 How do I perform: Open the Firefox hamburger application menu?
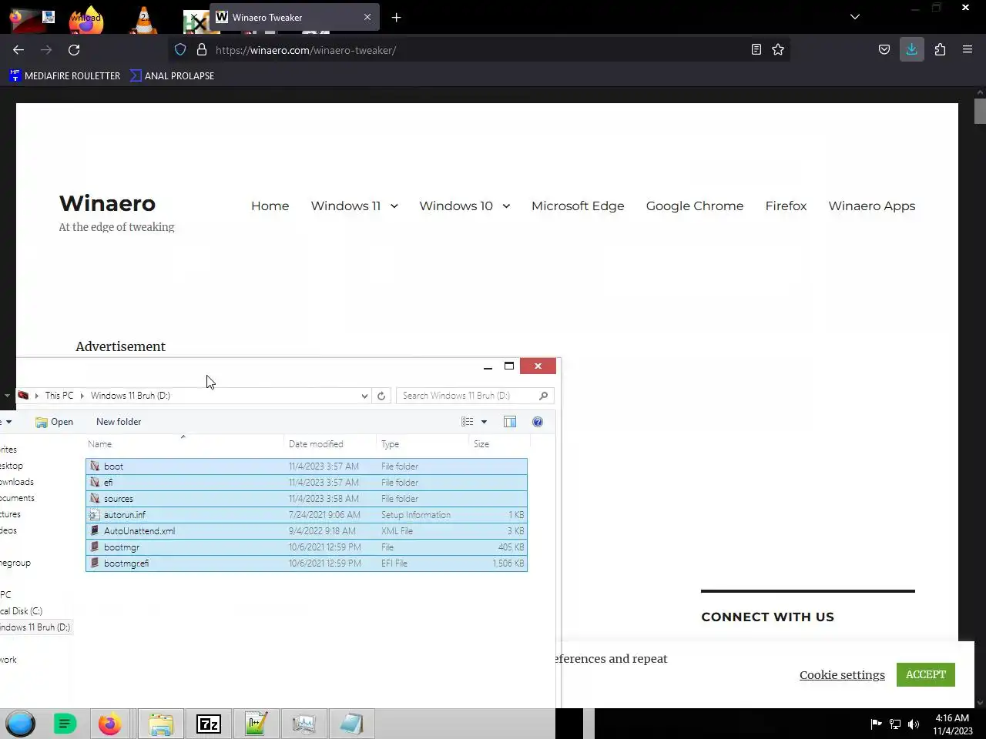coord(968,49)
